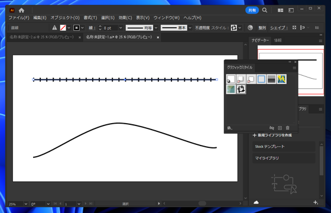Click the fill color swatch with red slash
This screenshot has width=331, height=213.
click(63, 28)
